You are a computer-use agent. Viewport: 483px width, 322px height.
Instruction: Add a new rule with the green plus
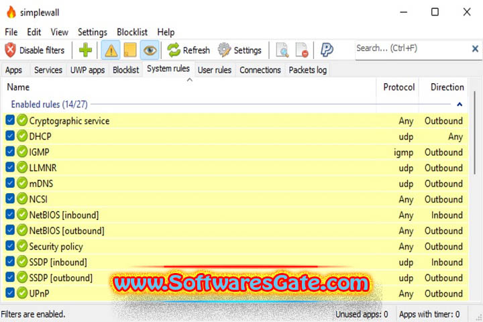pos(85,50)
